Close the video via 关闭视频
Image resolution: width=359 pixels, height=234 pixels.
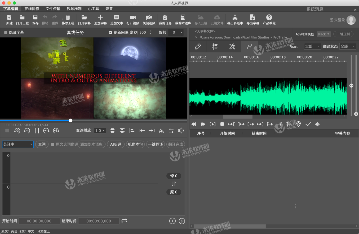(149, 18)
